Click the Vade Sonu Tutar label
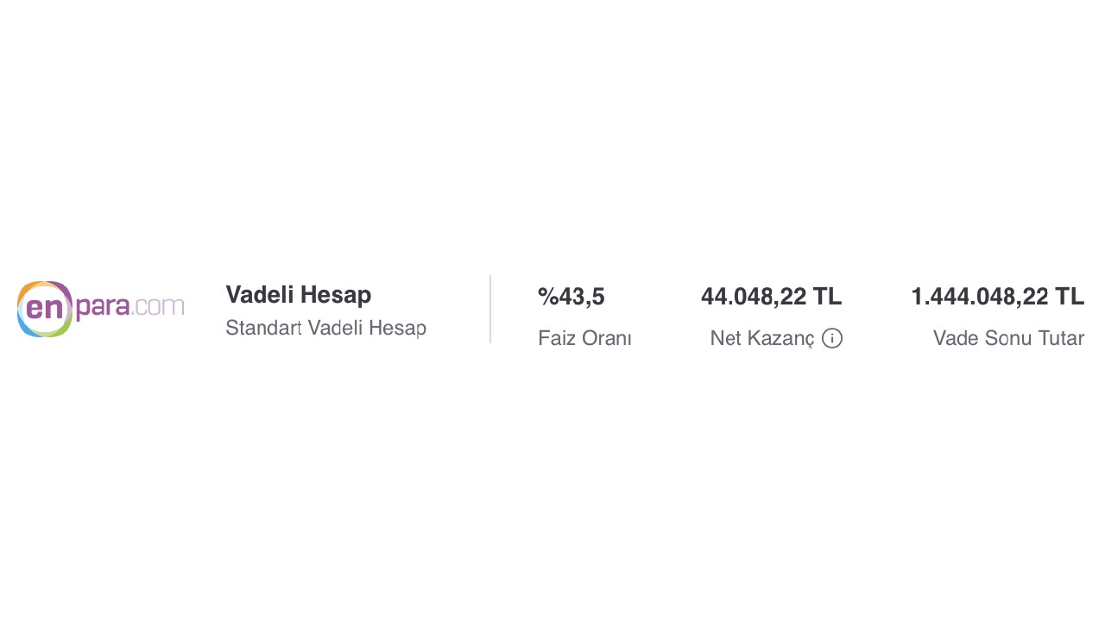The image size is (1105, 621). [x=1008, y=338]
